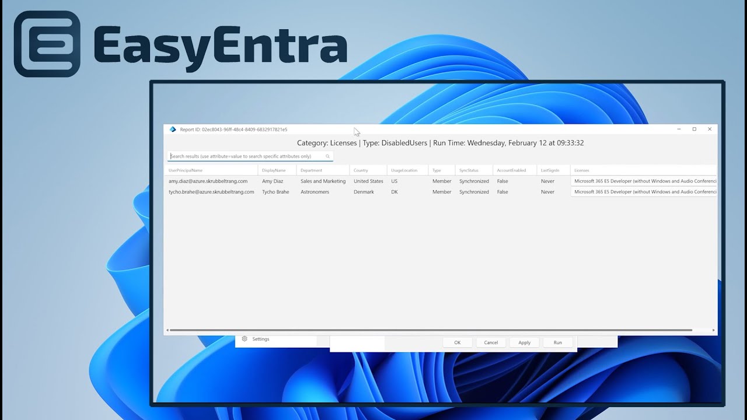
Task: Click the report window app icon
Action: pyautogui.click(x=173, y=129)
